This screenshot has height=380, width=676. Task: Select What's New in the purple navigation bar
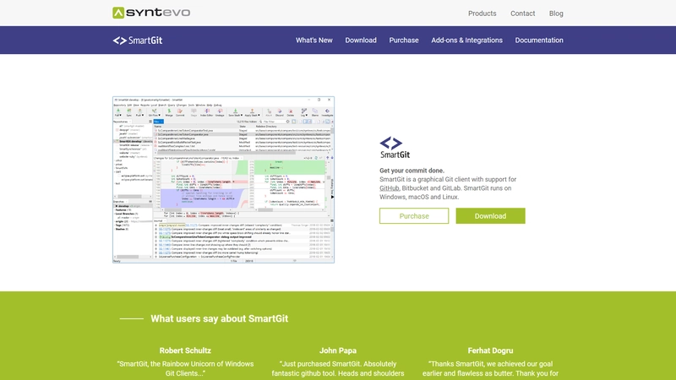[313, 40]
